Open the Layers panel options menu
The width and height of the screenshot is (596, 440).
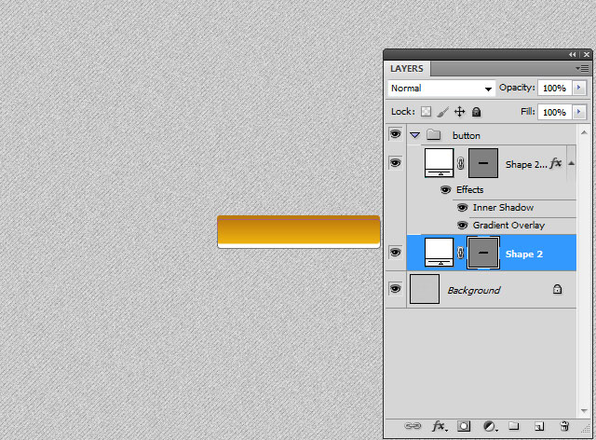tap(582, 68)
